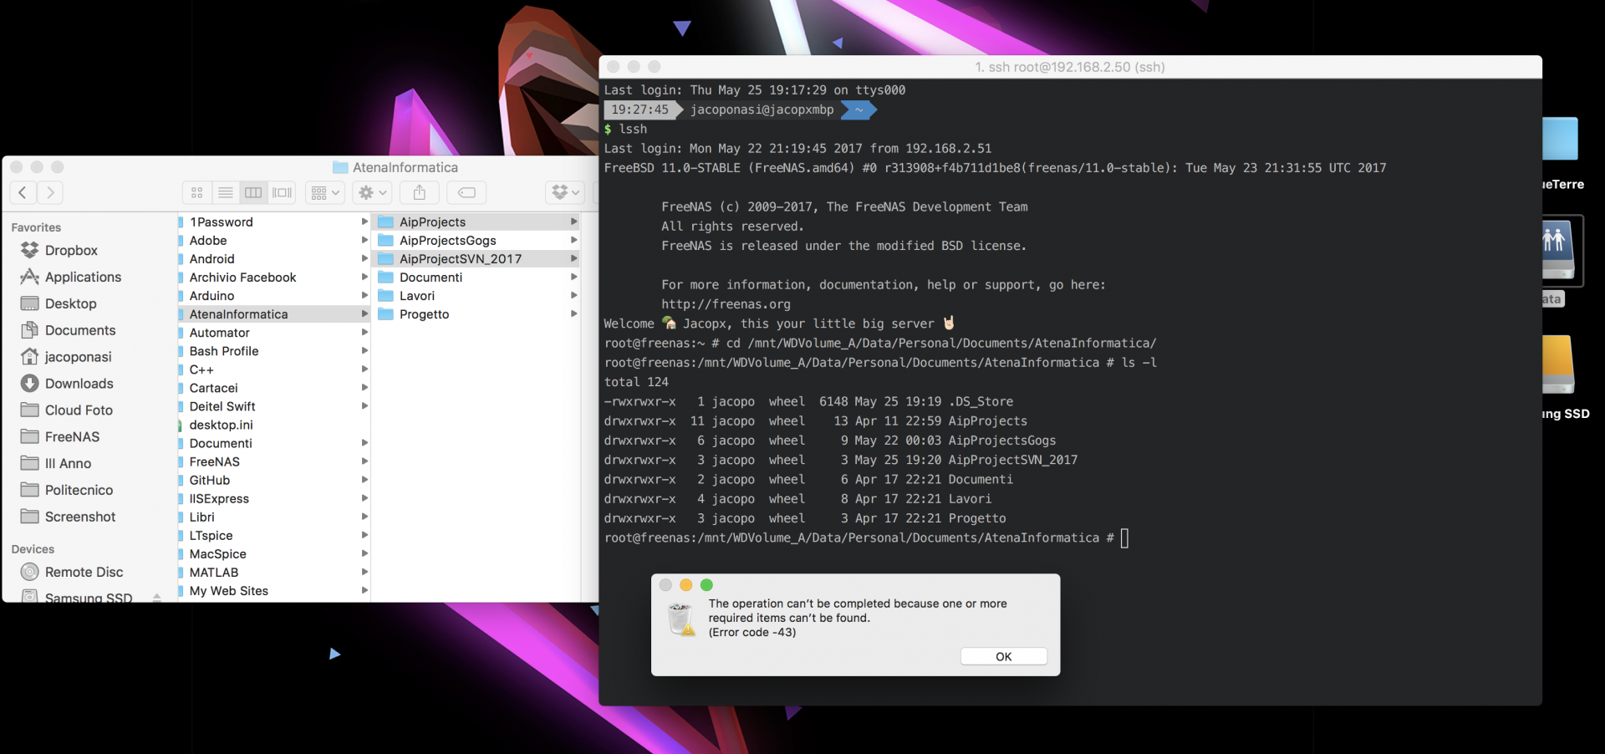Open the Dropbox toolbar dropdown in Finder
Viewport: 1605px width, 754px height.
(x=564, y=193)
